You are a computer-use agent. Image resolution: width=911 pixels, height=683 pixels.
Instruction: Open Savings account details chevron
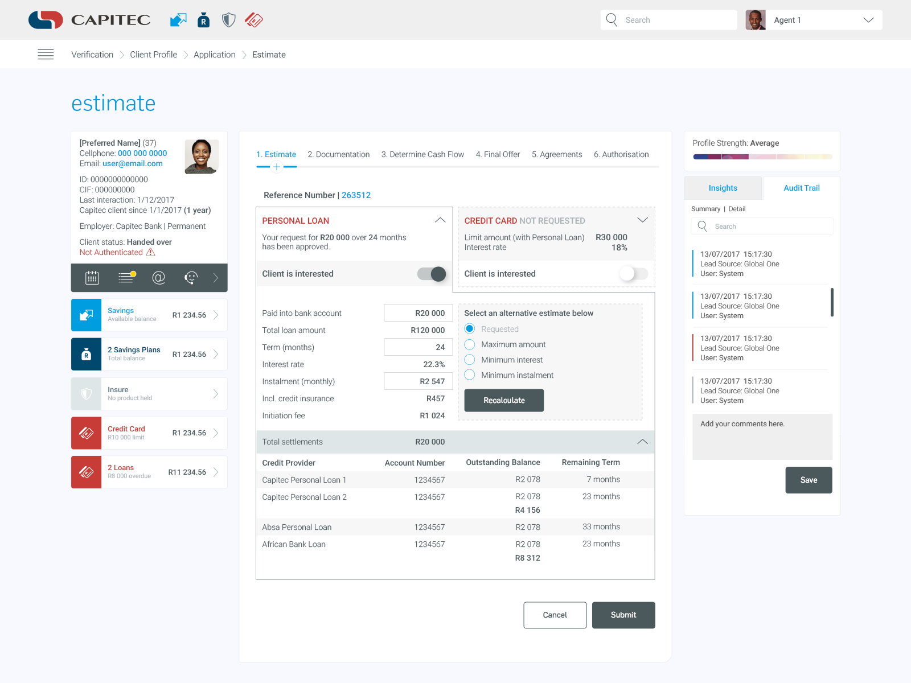216,315
